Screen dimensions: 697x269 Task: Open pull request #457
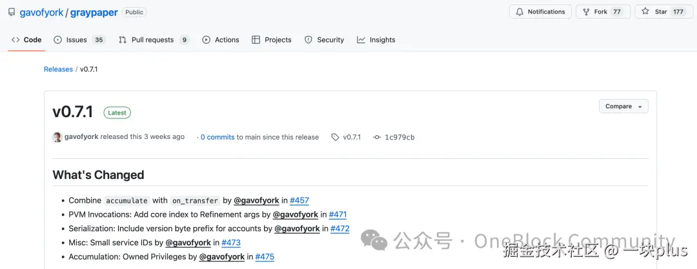[299, 201]
